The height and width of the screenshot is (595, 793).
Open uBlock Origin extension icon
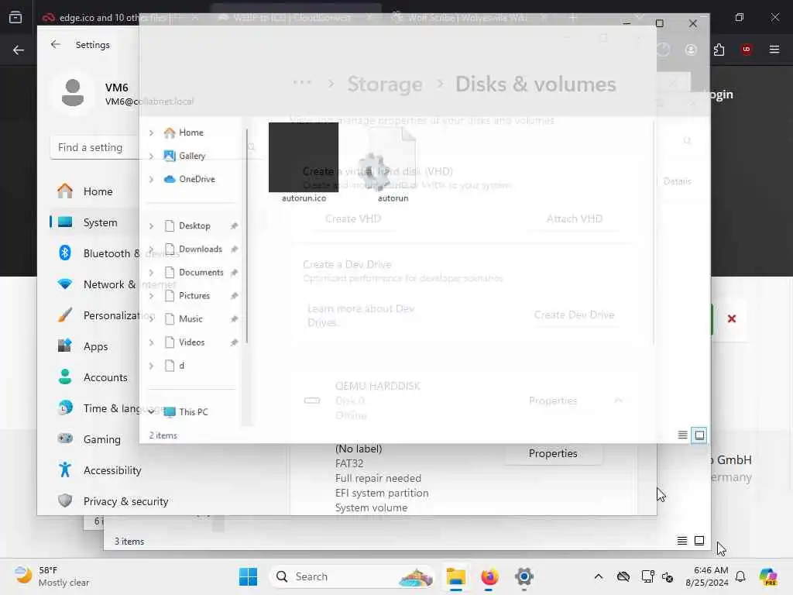click(x=747, y=50)
